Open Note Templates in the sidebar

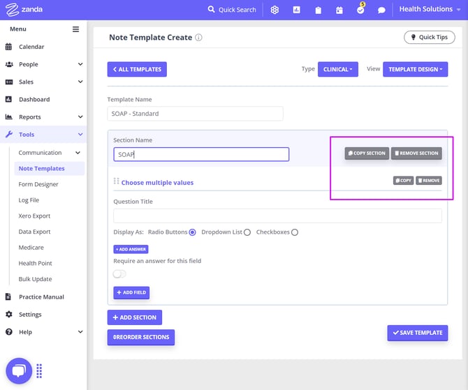[41, 168]
